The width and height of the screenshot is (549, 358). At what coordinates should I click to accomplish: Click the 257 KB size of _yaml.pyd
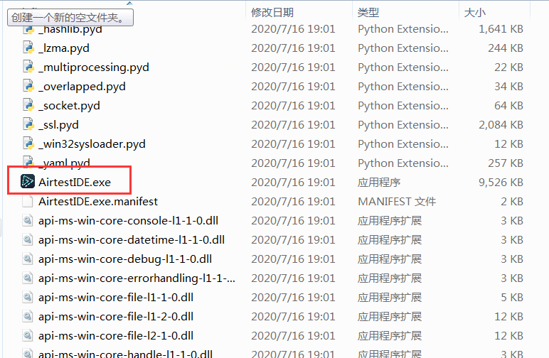pos(506,163)
